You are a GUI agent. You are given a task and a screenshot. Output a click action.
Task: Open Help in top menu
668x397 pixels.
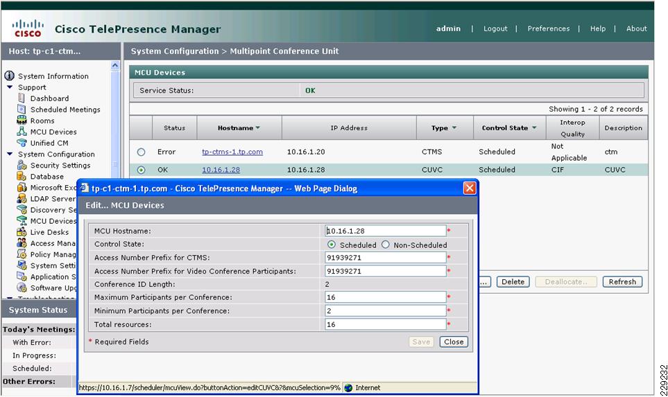tap(598, 28)
